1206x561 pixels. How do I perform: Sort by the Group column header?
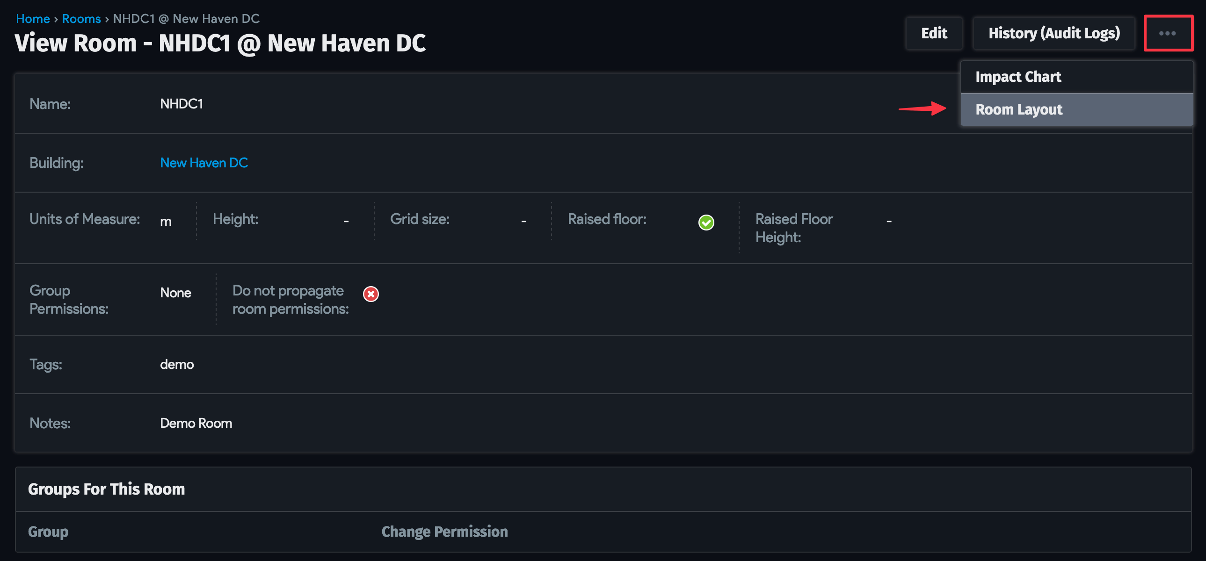point(48,532)
